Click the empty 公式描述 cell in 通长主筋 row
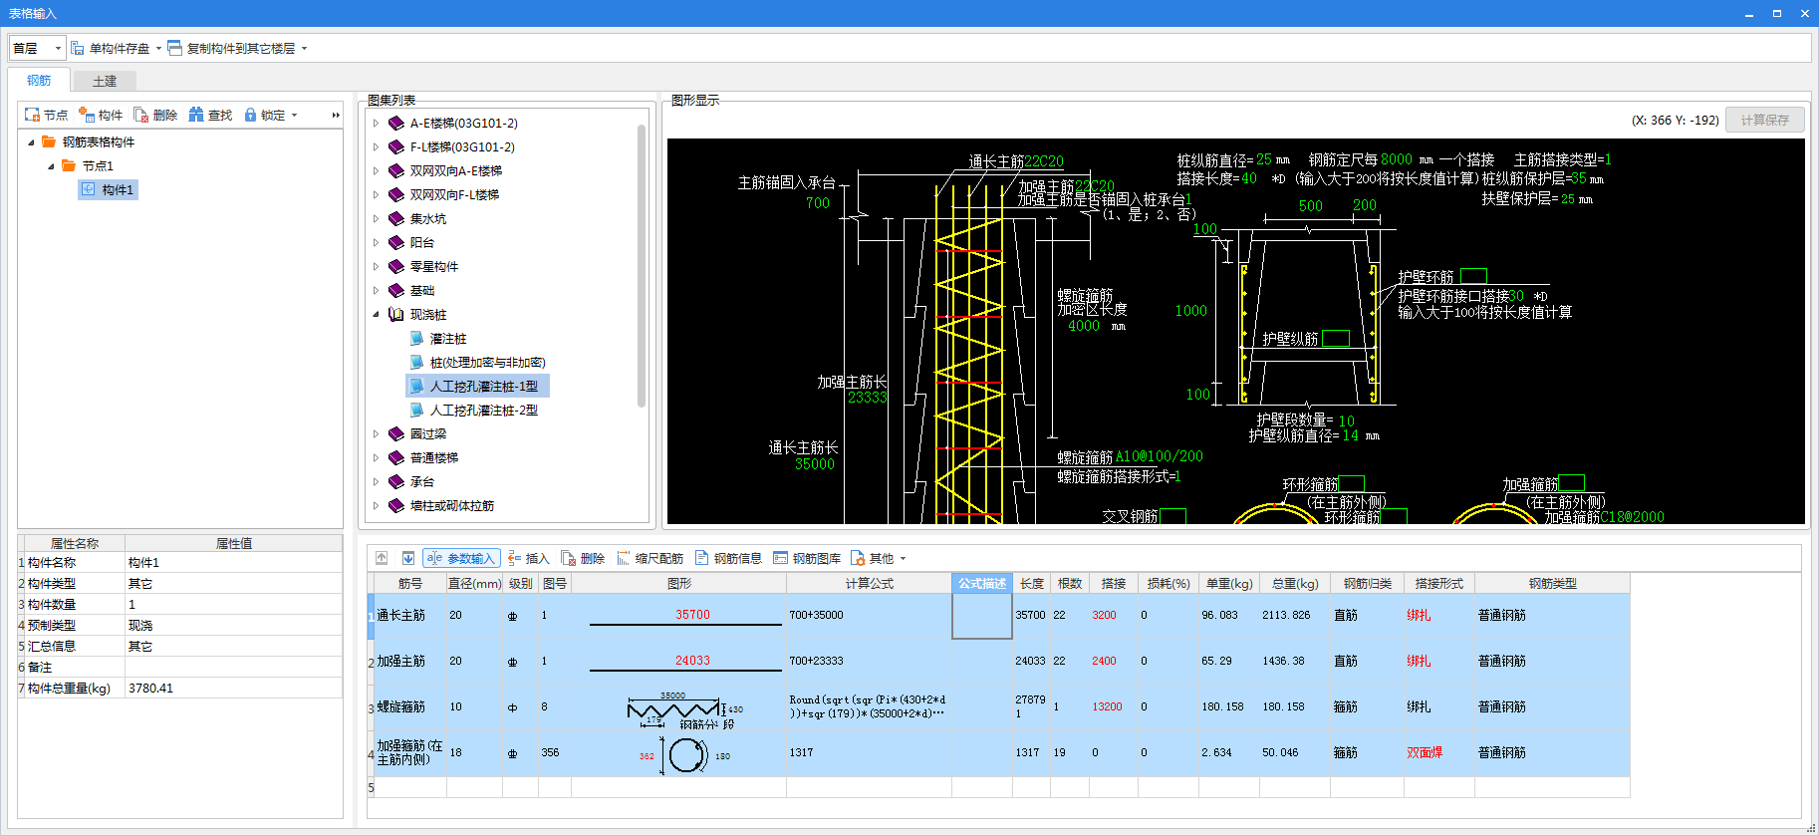This screenshot has height=836, width=1819. click(982, 616)
